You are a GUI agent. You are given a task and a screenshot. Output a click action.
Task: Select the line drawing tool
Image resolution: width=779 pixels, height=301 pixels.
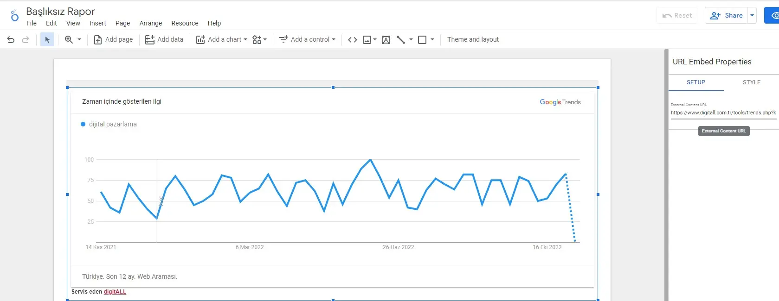401,40
